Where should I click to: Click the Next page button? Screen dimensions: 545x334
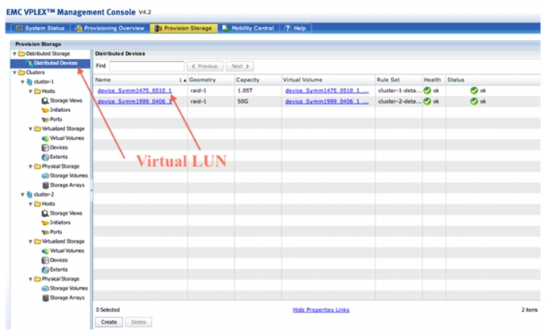pos(239,66)
